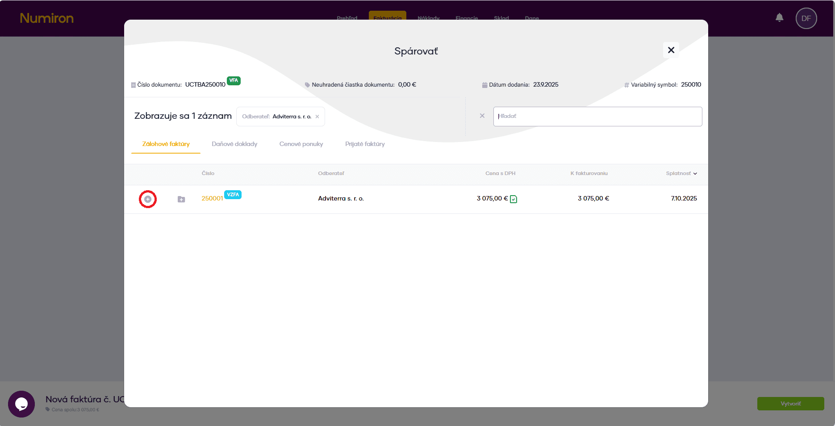Open the notifications bell

[x=779, y=18]
